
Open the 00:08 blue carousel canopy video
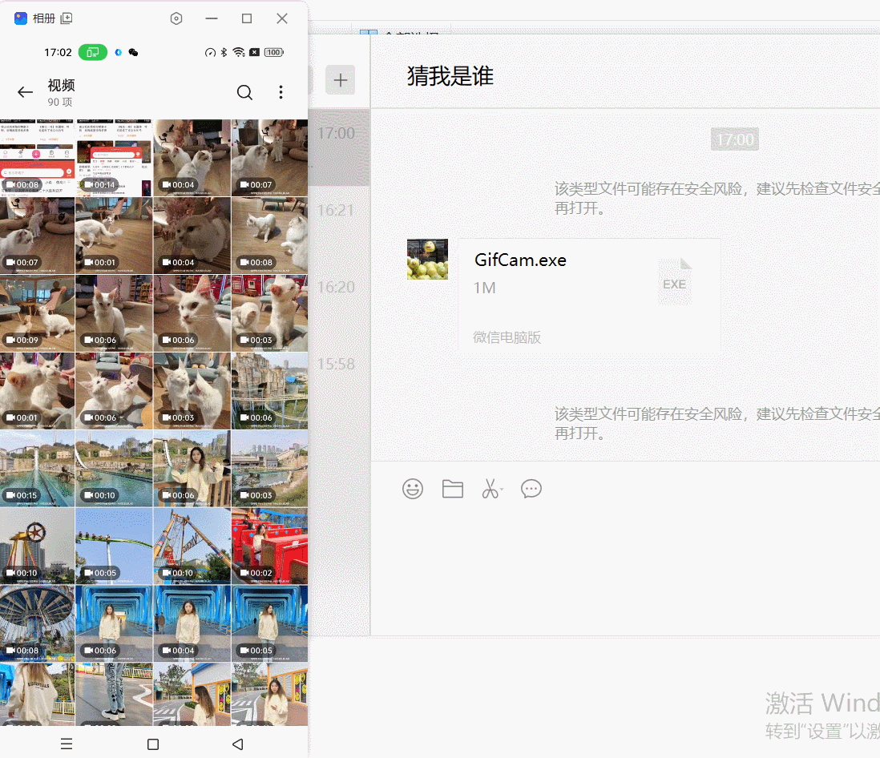pyautogui.click(x=37, y=624)
